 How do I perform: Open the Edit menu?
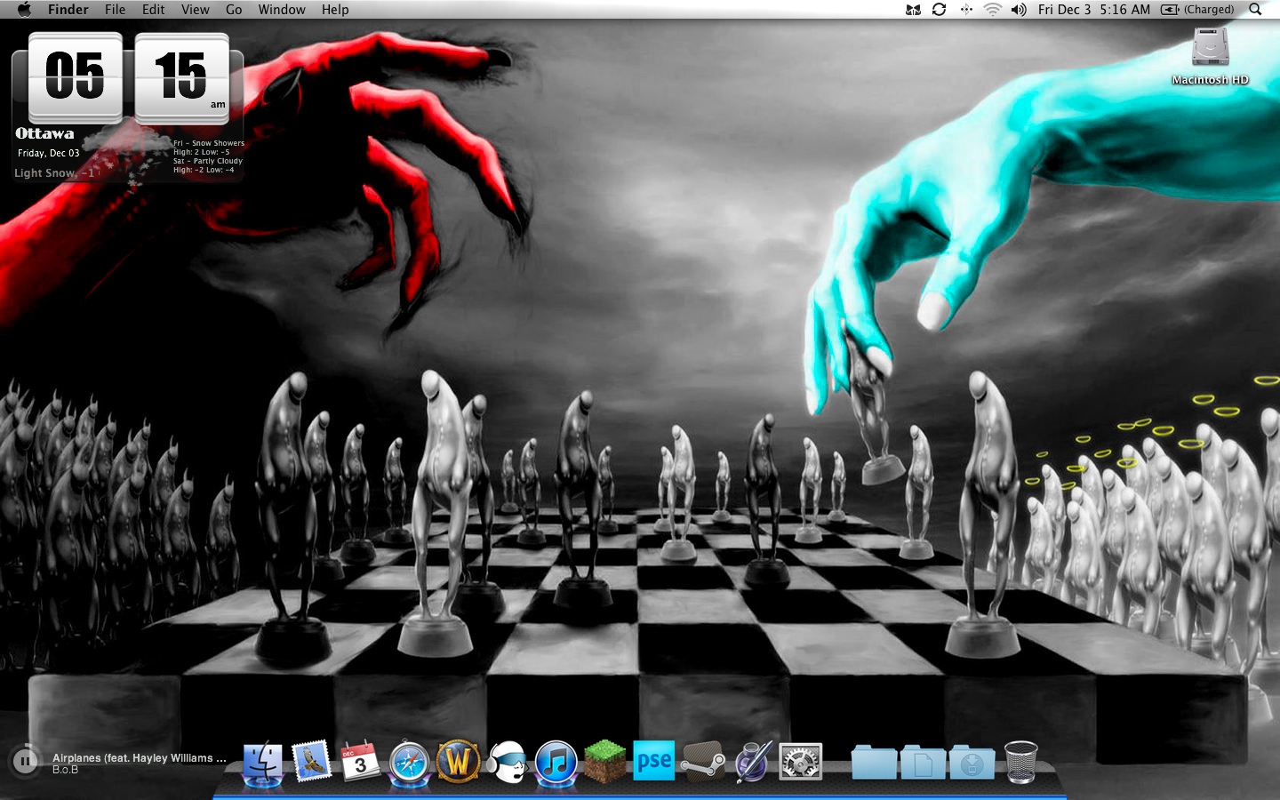tap(153, 9)
